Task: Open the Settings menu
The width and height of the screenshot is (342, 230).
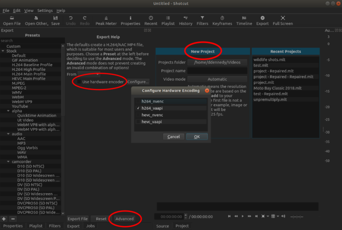Action: coord(45,10)
